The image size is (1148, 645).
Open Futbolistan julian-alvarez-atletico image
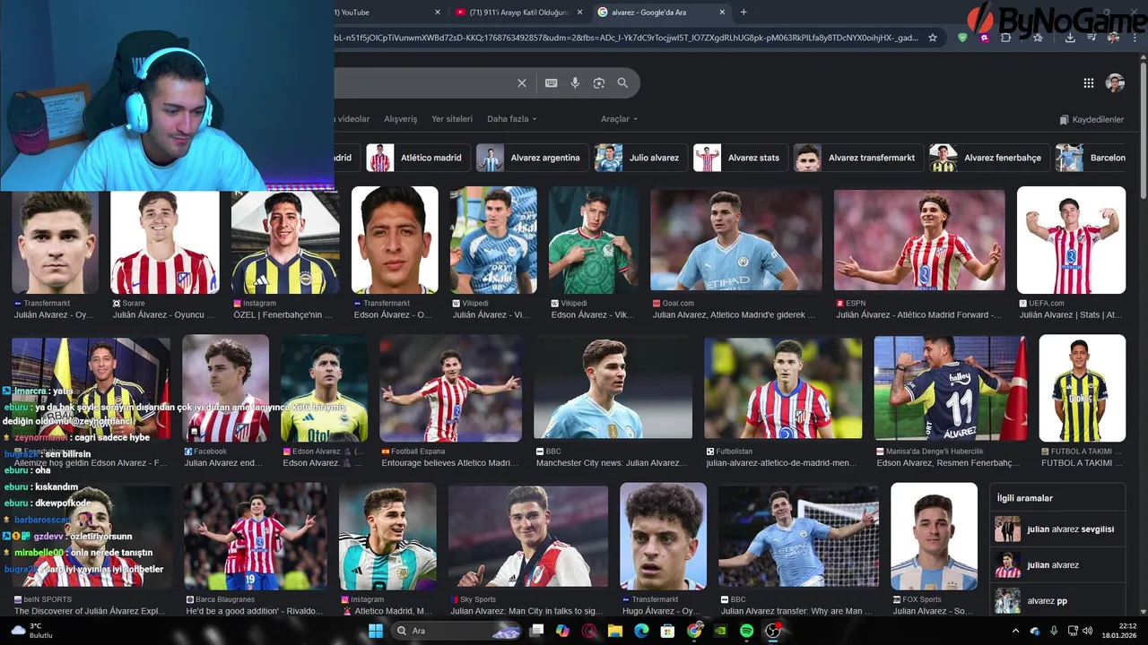(783, 387)
